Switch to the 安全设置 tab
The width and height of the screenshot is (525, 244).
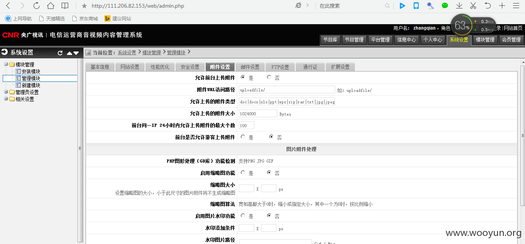190,67
